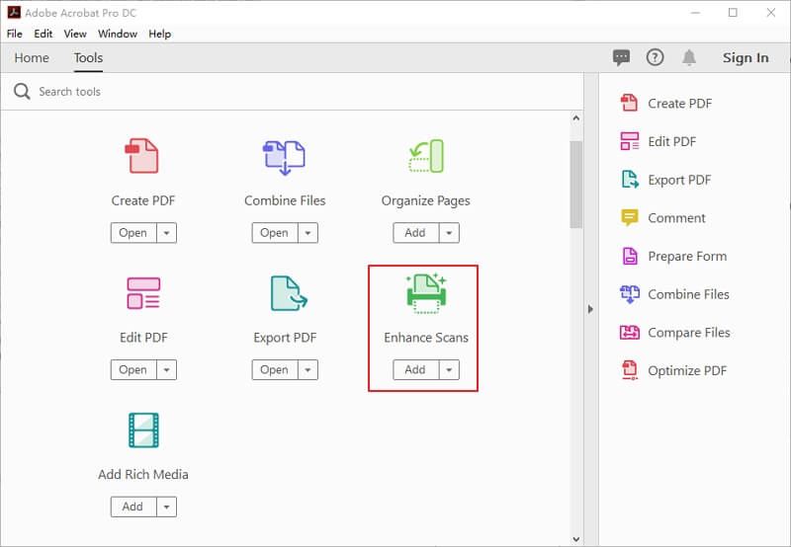Open the Edit PDF tool icon
The height and width of the screenshot is (547, 791).
143,293
